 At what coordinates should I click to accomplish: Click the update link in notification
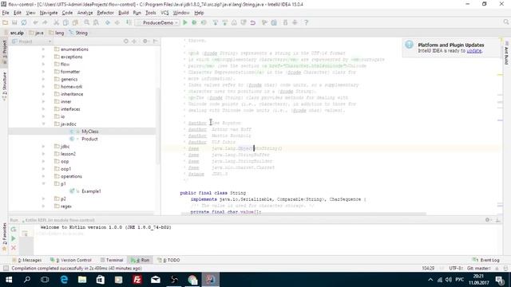click(473, 51)
